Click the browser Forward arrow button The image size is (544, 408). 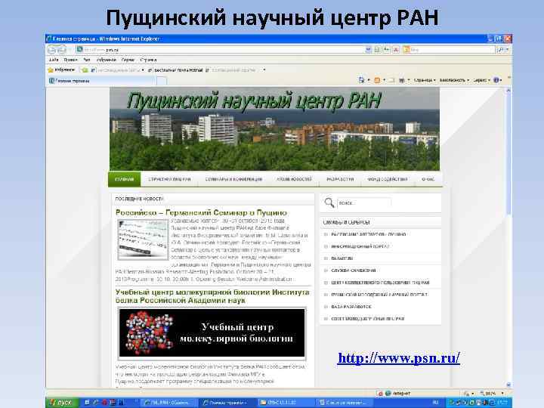pos(61,50)
